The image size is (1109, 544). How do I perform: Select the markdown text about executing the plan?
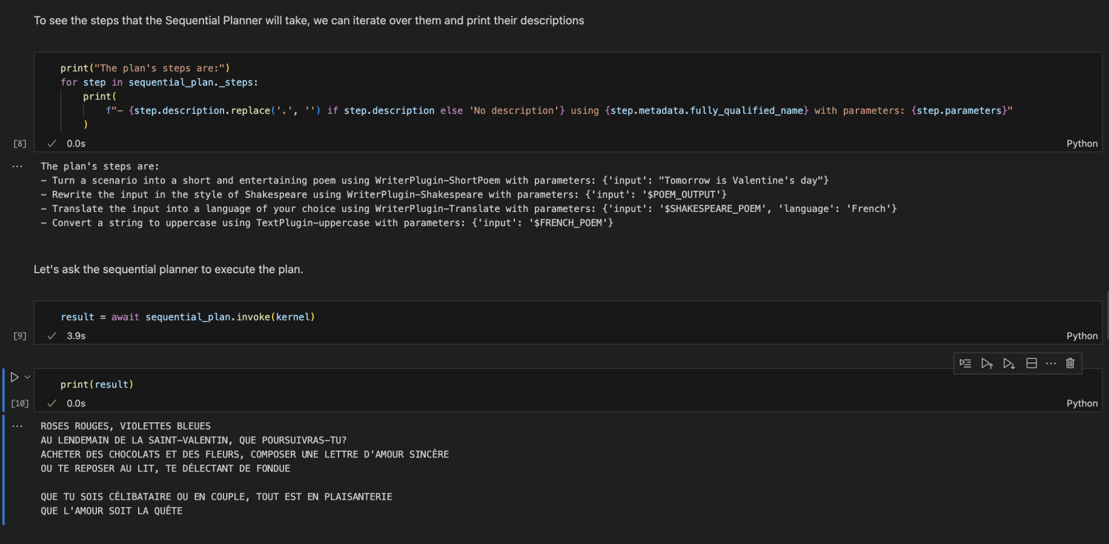(x=168, y=270)
